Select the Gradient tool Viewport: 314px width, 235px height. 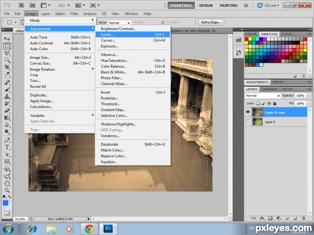click(x=7, y=118)
